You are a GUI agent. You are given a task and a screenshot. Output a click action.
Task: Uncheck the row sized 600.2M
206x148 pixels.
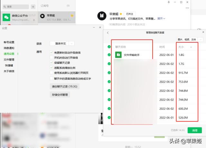109,109
